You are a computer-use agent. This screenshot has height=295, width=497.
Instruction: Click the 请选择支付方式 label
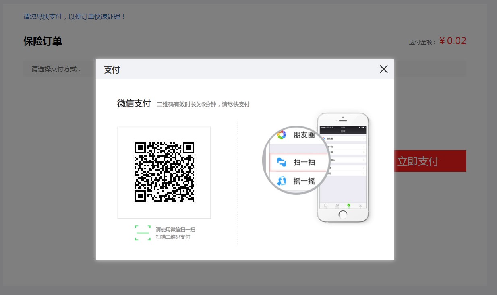[57, 69]
